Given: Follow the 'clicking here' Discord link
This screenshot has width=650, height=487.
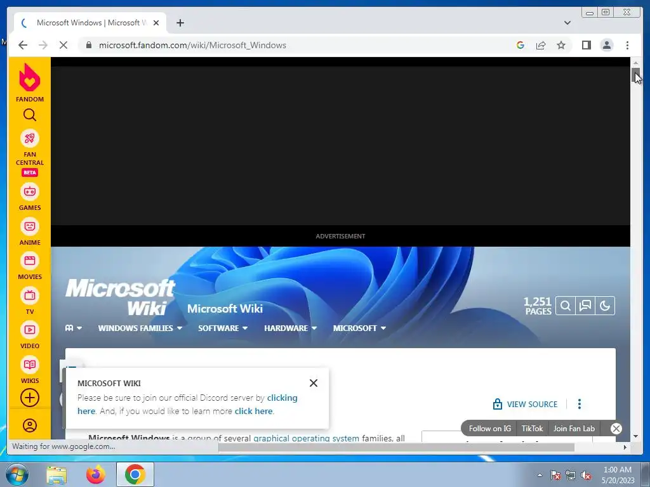Looking at the screenshot, I should coord(282,398).
